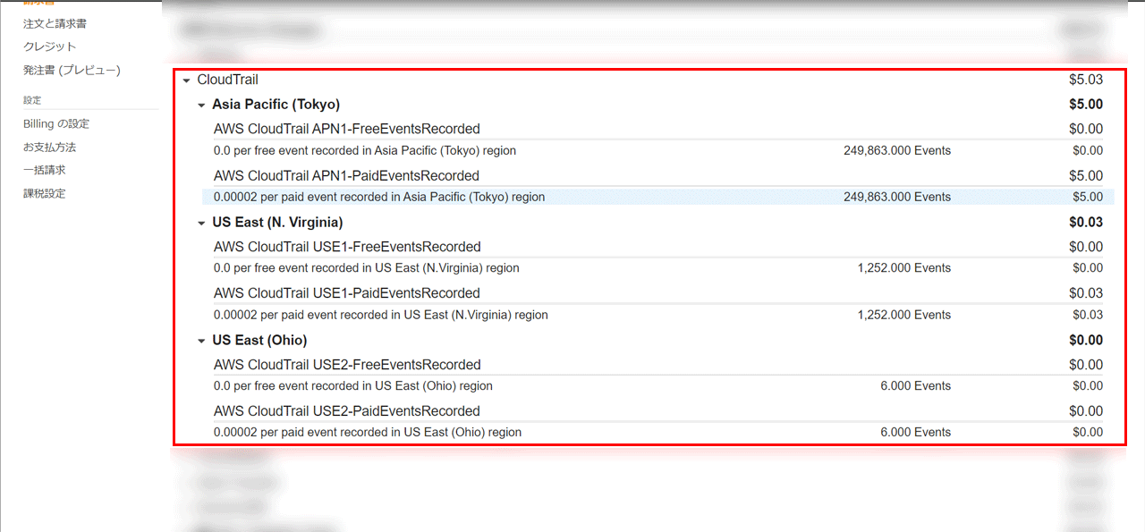Screen dimensions: 1145x532
Task: Open 一括請求 in the sidebar
Action: click(x=45, y=170)
